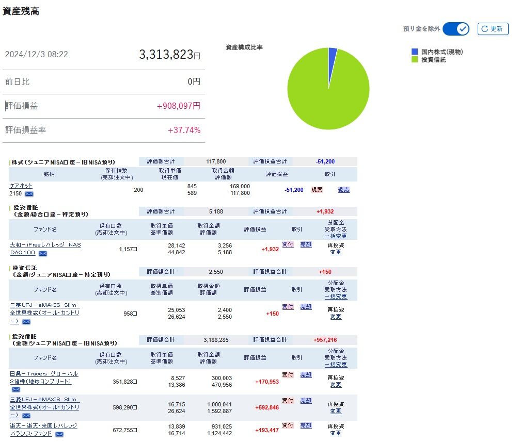
Task: Select 評価損益率 value +37.74%
Action: point(184,130)
